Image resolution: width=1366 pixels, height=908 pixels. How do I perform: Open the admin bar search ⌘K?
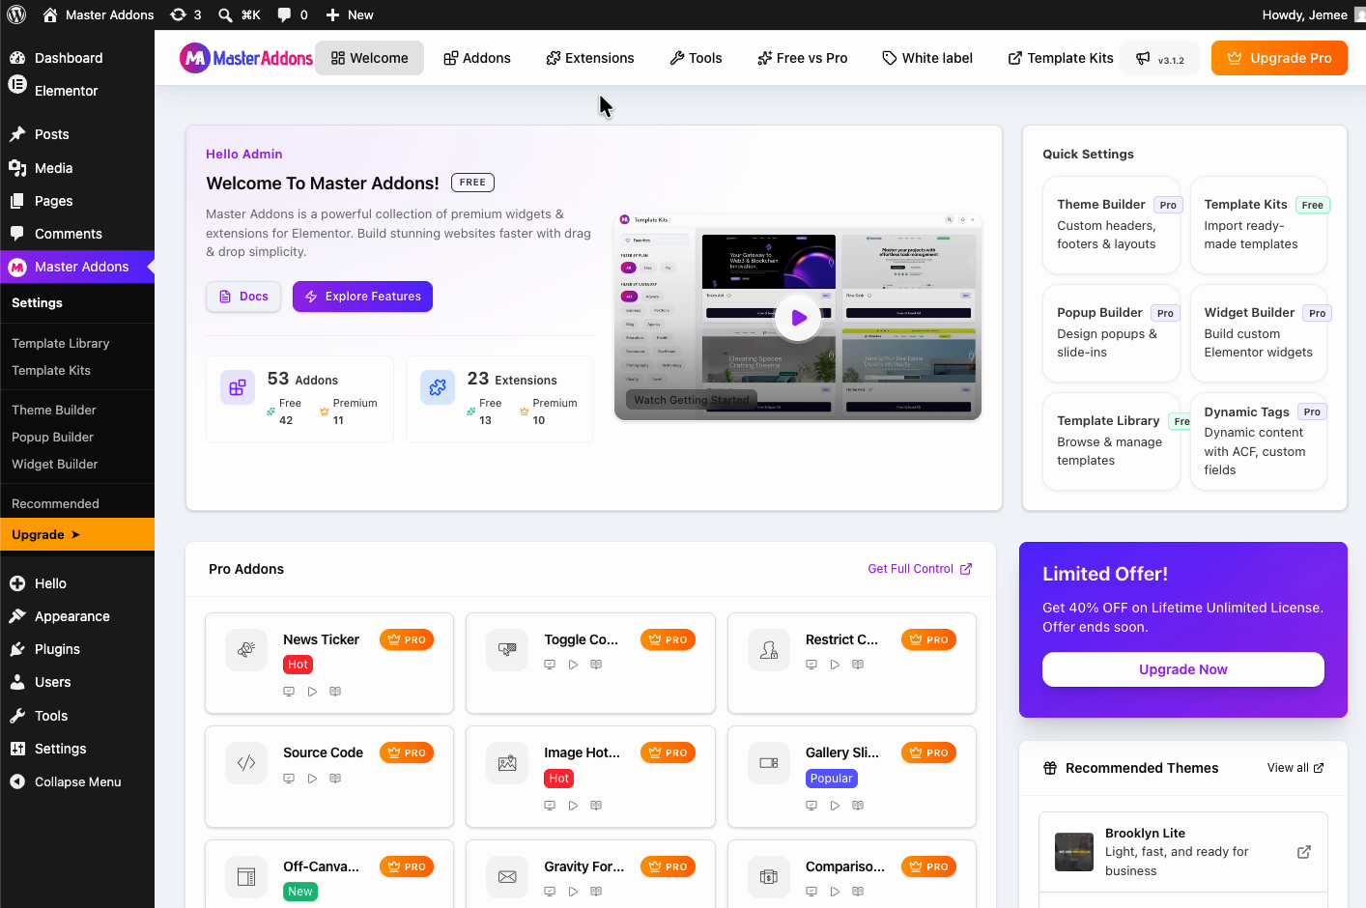tap(240, 14)
